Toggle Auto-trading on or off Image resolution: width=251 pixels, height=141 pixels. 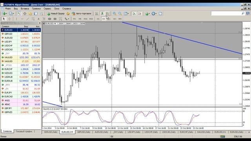(82, 14)
